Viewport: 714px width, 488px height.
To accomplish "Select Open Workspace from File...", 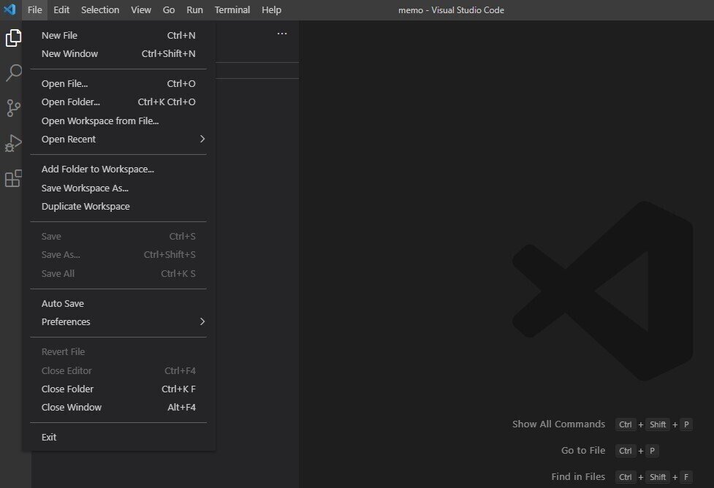I will 118,121.
